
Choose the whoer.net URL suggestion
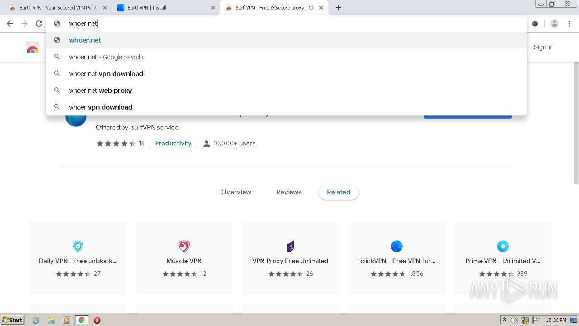[x=286, y=40]
